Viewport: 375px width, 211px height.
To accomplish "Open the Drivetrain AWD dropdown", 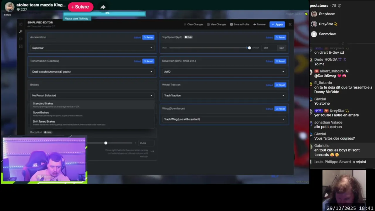I will point(224,72).
